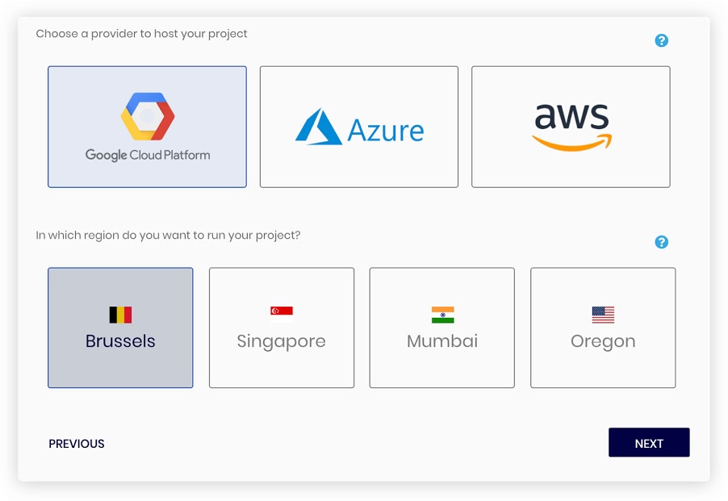The width and height of the screenshot is (728, 501).
Task: Click the Google Cloud Platform text label
Action: pyautogui.click(x=148, y=155)
